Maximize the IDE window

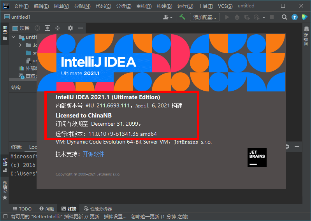point(283,6)
